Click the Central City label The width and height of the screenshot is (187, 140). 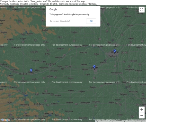coord(60,57)
